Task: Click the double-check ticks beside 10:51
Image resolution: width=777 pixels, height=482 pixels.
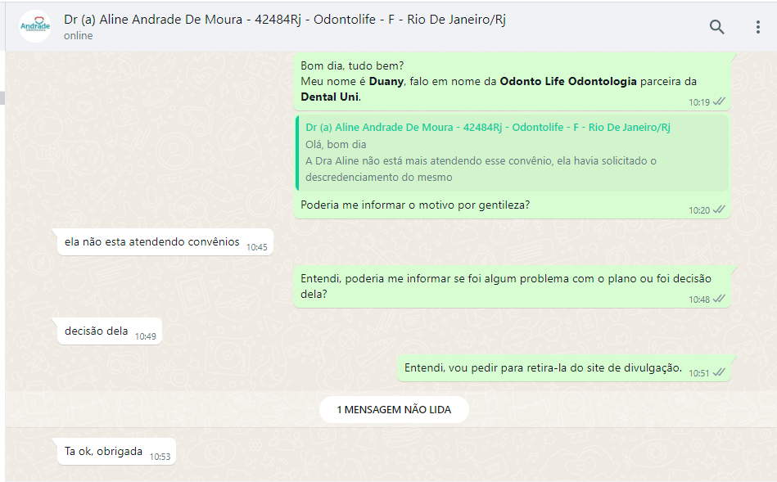Action: pyautogui.click(x=719, y=372)
